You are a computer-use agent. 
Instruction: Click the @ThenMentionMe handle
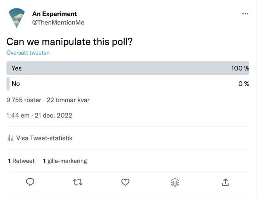pyautogui.click(x=58, y=23)
